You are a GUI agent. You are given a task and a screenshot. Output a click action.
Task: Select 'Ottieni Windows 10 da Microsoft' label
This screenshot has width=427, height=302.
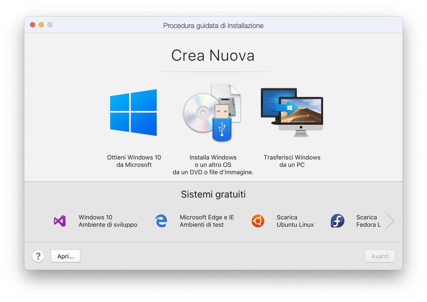pos(134,161)
